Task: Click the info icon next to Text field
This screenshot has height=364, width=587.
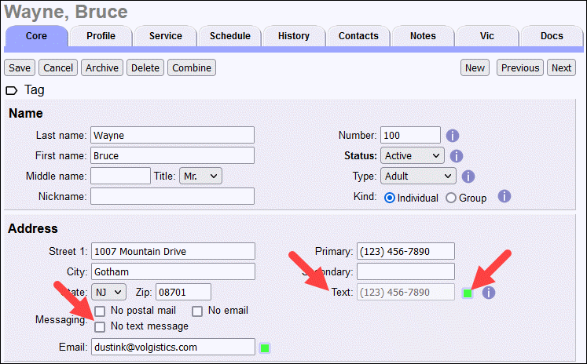Action: [x=489, y=293]
